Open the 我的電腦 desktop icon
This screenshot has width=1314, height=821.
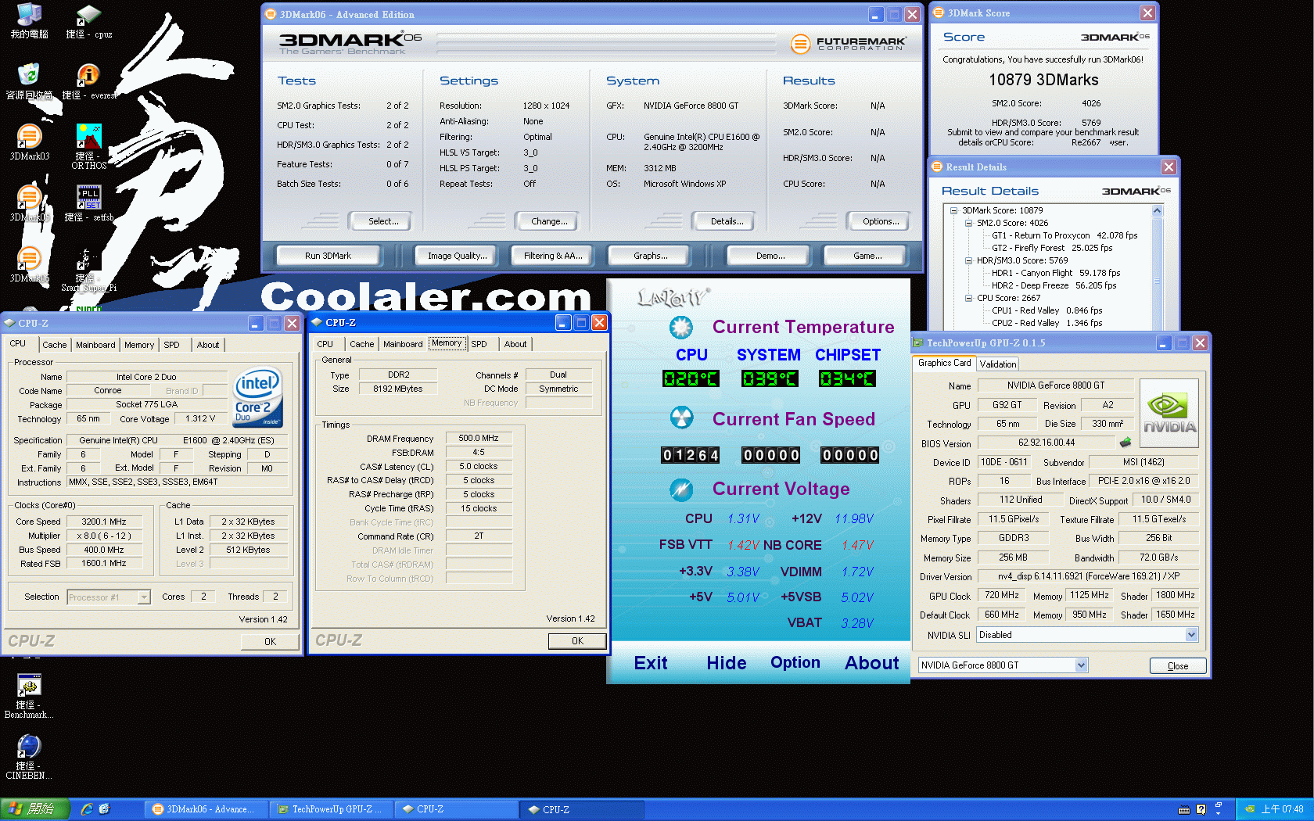(x=29, y=21)
